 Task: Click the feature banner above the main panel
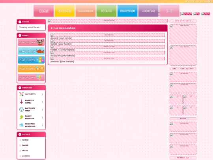(108, 21)
